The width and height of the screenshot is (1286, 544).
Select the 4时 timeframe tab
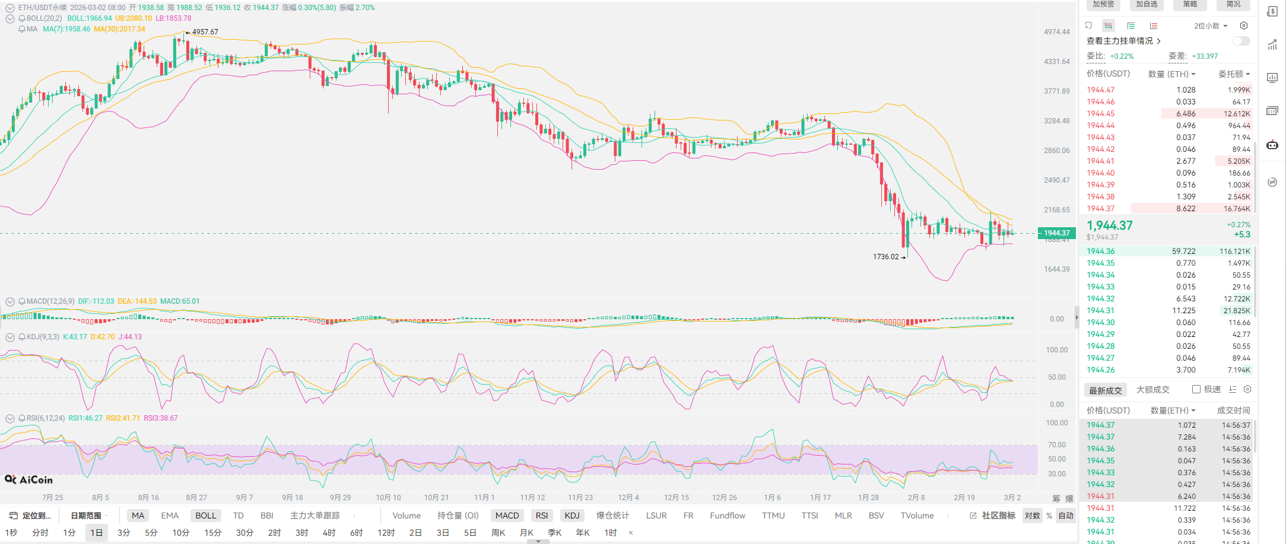point(329,533)
